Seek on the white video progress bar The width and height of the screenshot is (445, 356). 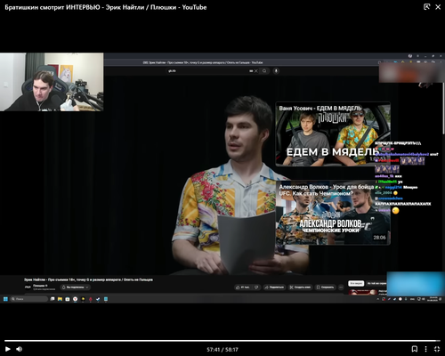point(222,341)
